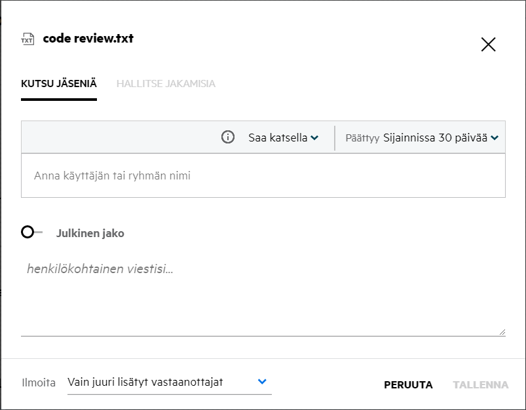Click into the henkilökohtainen viestisi message area
This screenshot has width=526, height=410.
click(262, 295)
